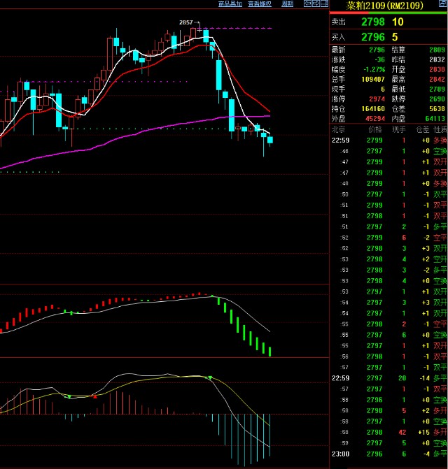Click the leftmost green down-arrow MACD signal
The image size is (448, 469).
pos(69,396)
